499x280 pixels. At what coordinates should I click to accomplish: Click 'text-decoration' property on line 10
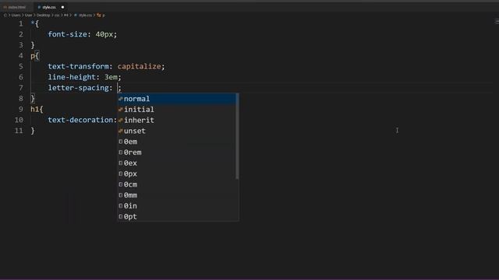pos(80,120)
